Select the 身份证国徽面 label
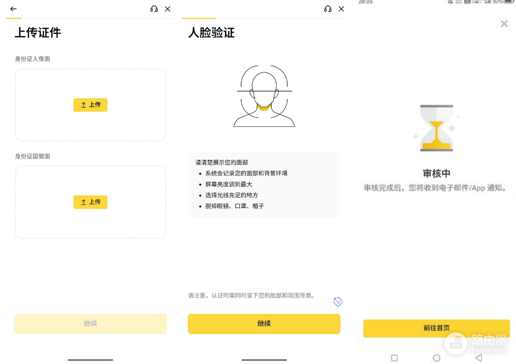Screen dimensions: 516x364 pos(32,156)
